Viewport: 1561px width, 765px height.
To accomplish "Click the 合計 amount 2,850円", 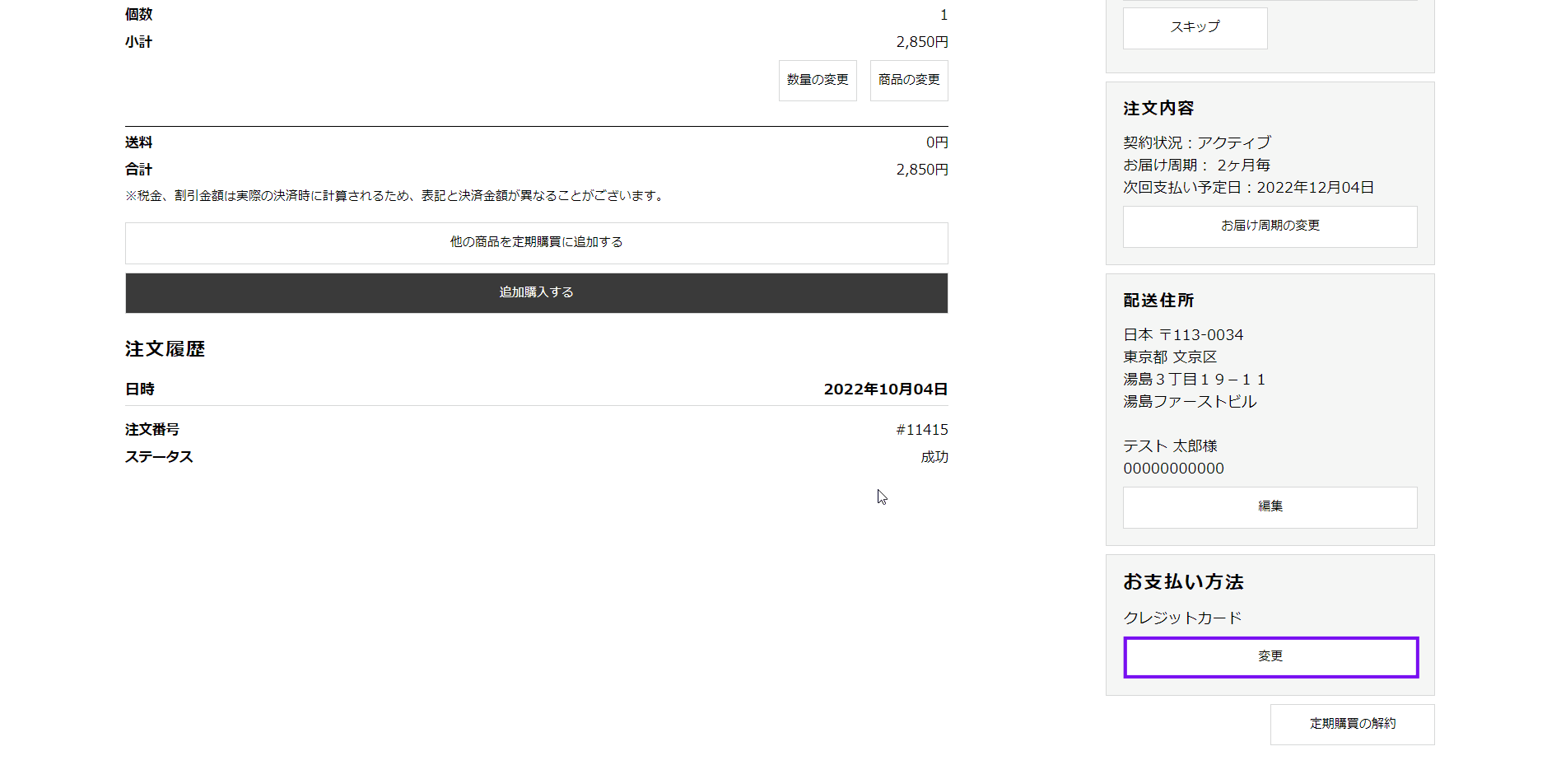I will [922, 170].
